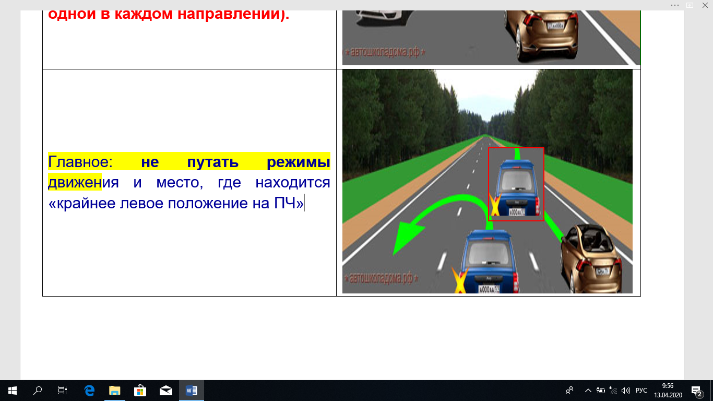
Task: Click the volume speaker icon
Action: tap(626, 390)
